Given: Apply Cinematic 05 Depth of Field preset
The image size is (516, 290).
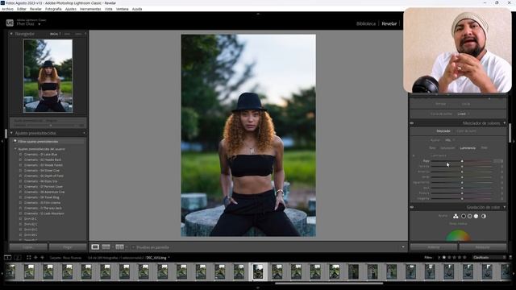Looking at the screenshot, I should coord(44,176).
